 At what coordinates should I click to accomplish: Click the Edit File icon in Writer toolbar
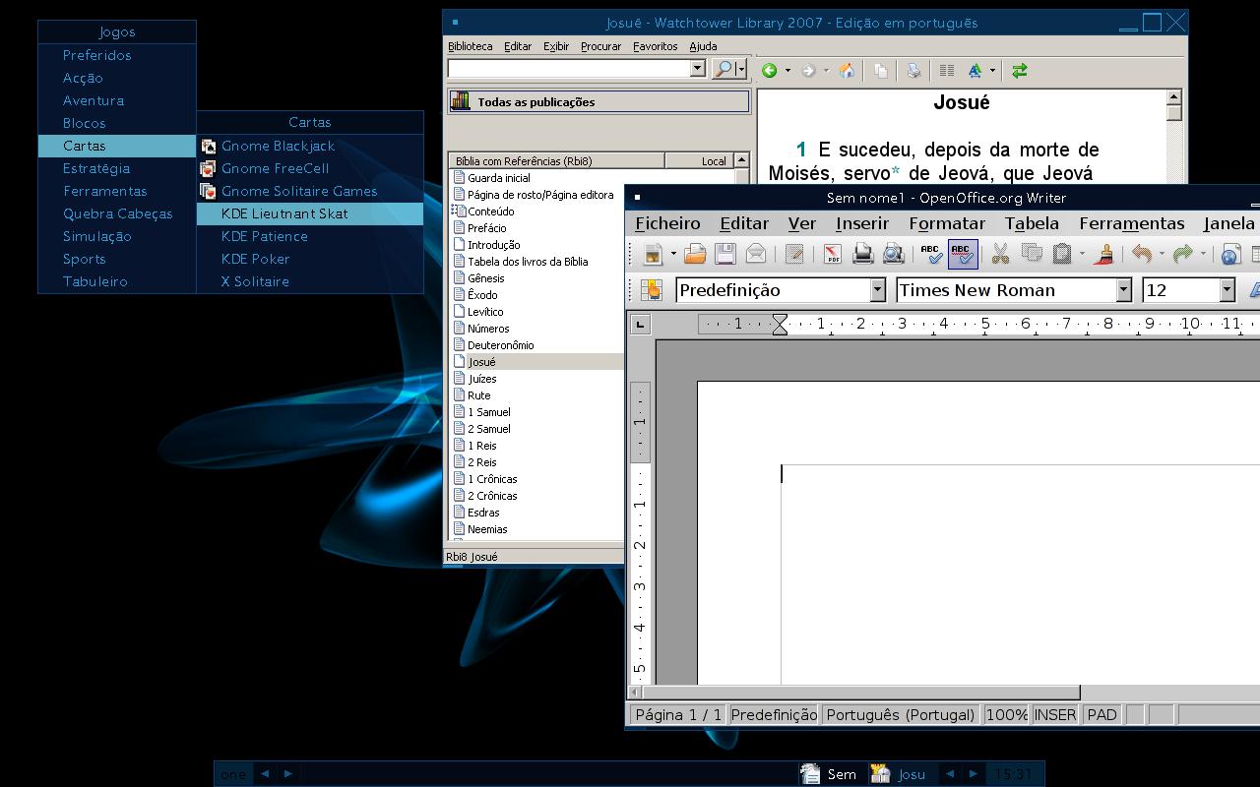click(794, 254)
